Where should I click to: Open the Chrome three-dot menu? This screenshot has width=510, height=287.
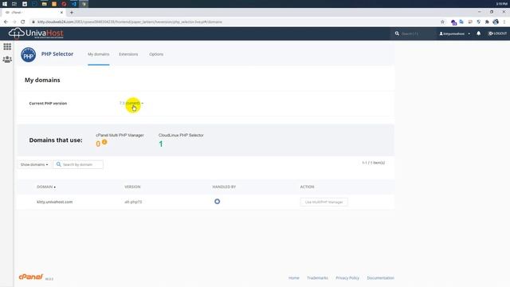[x=504, y=22]
